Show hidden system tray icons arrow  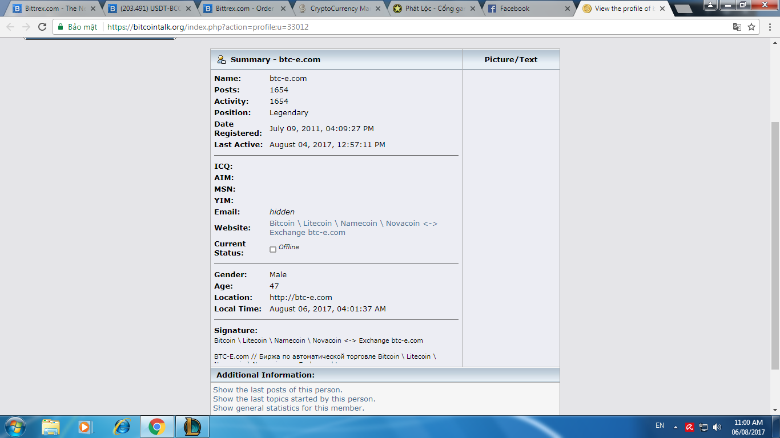tap(676, 427)
